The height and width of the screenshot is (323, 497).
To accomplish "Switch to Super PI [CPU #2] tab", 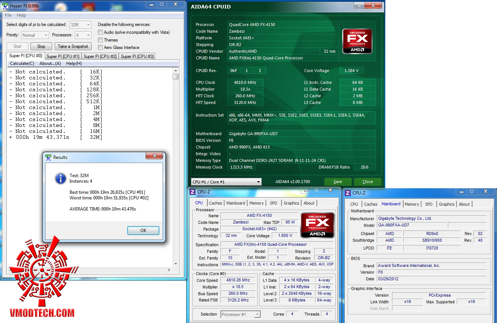I will pos(100,56).
